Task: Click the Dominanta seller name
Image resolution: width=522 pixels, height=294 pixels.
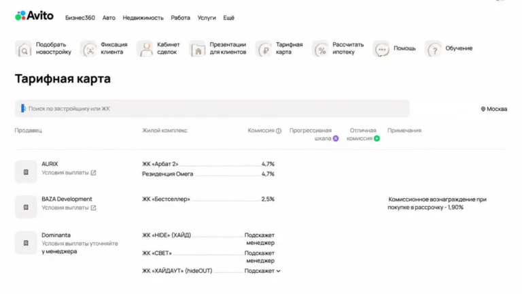Action: click(x=56, y=235)
